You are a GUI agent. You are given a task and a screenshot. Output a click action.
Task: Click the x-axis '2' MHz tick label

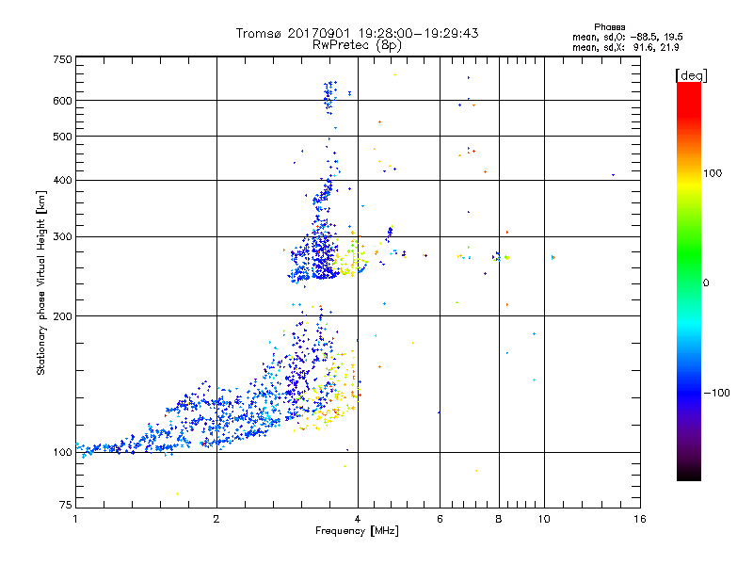click(x=216, y=519)
